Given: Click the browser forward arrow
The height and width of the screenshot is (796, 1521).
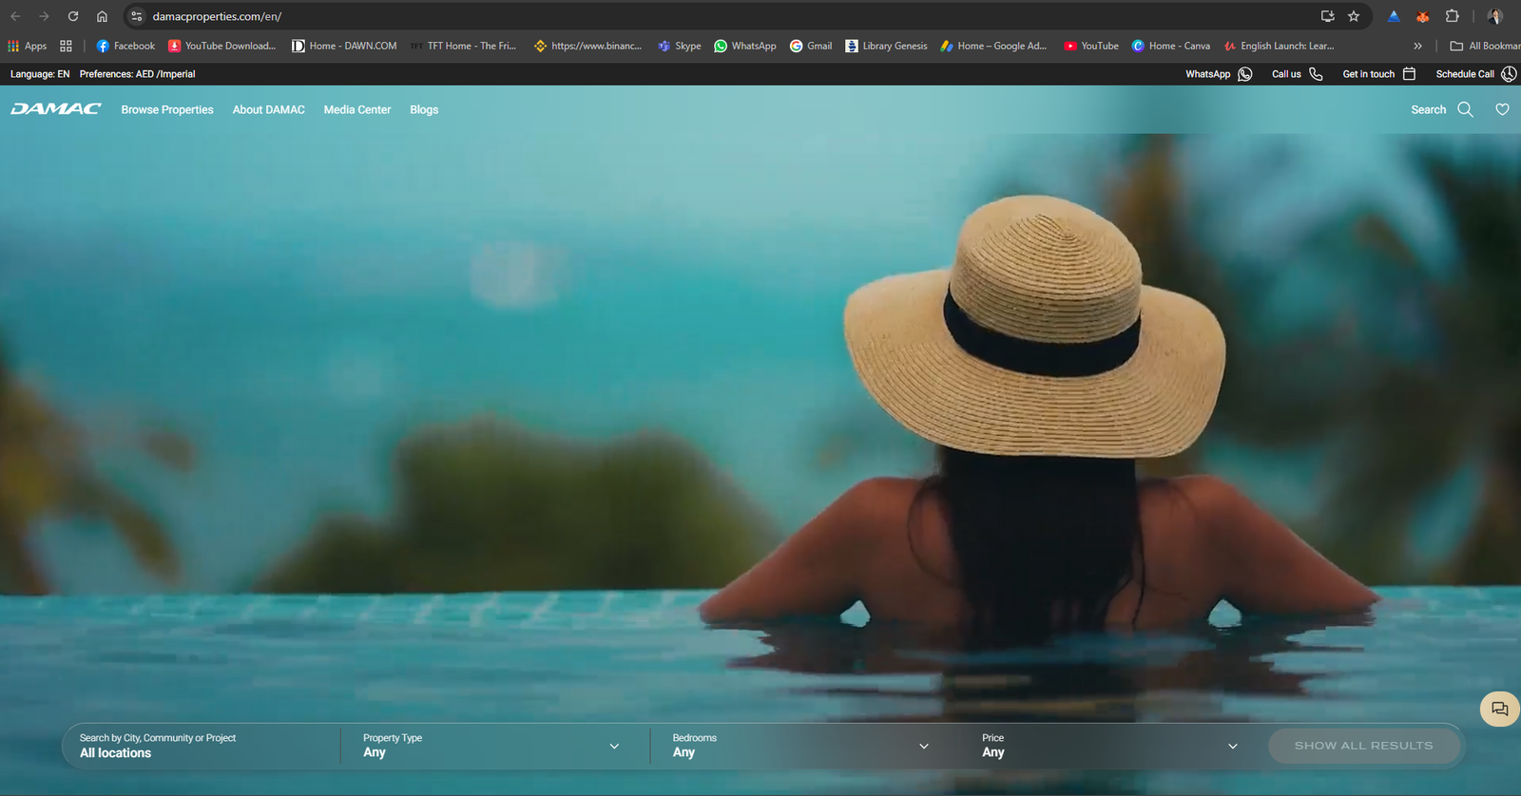Looking at the screenshot, I should tap(44, 16).
